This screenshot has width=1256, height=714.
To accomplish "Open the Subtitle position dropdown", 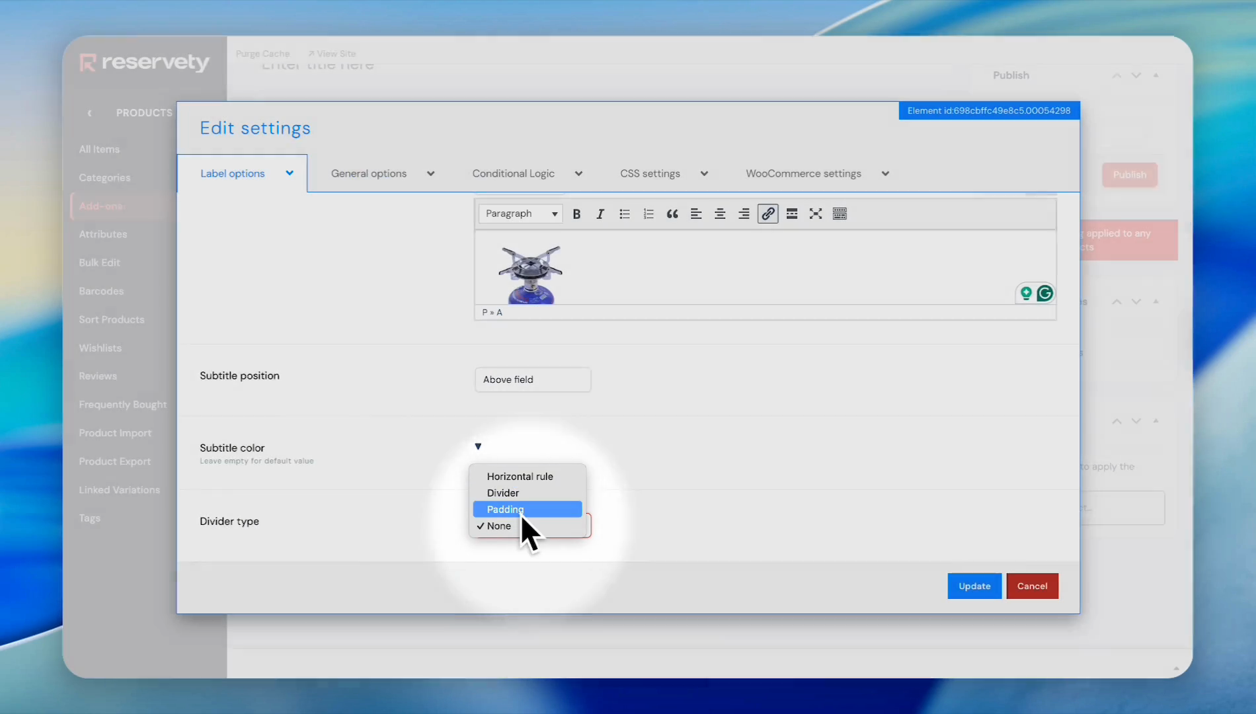I will click(532, 379).
